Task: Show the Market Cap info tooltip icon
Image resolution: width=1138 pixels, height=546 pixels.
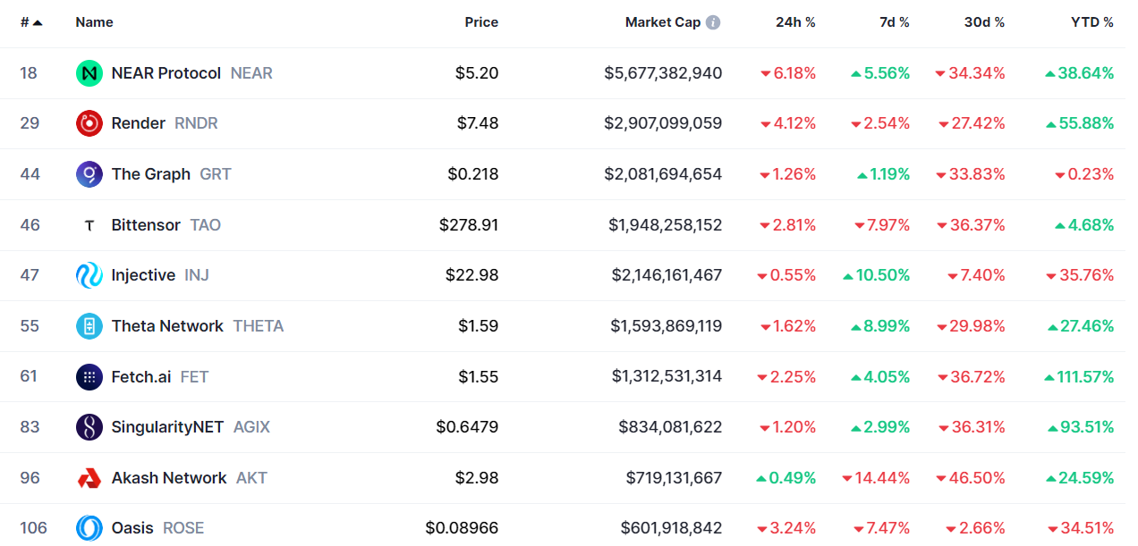Action: click(713, 22)
